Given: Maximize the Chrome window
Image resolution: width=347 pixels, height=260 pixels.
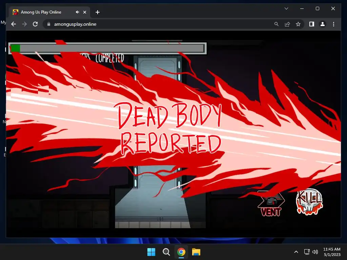Looking at the screenshot, I should pos(317,8).
